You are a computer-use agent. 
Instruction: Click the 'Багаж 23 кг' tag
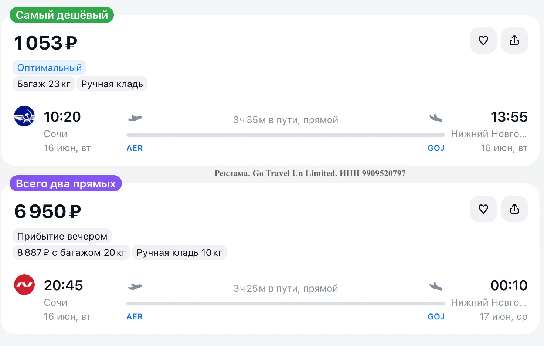(x=44, y=84)
